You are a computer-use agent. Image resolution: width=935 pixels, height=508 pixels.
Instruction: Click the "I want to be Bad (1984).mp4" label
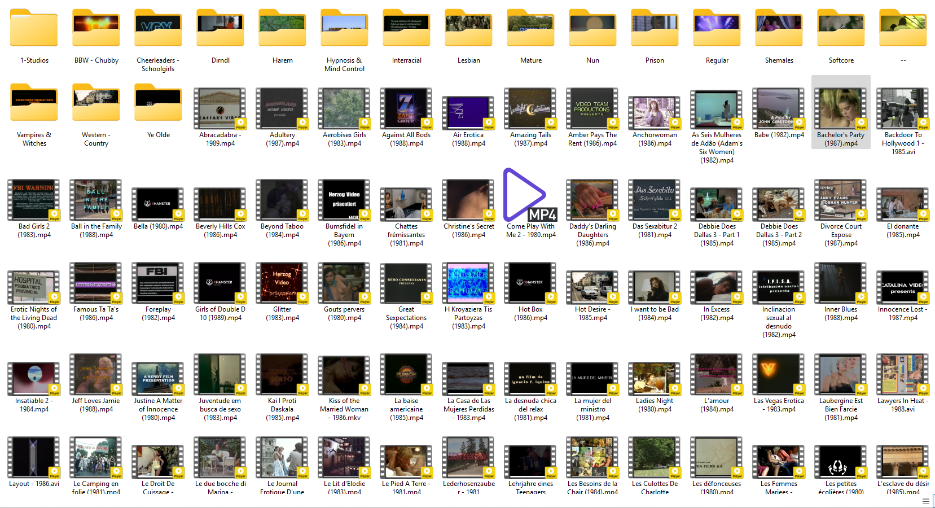point(655,313)
